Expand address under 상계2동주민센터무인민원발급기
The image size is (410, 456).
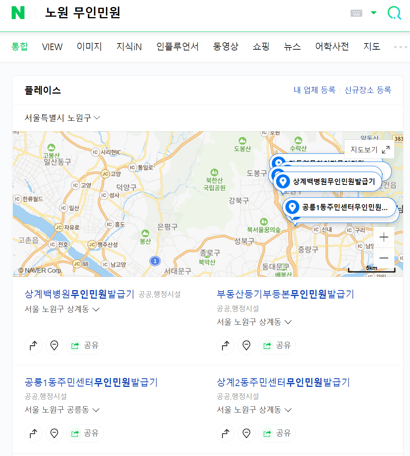(x=254, y=410)
